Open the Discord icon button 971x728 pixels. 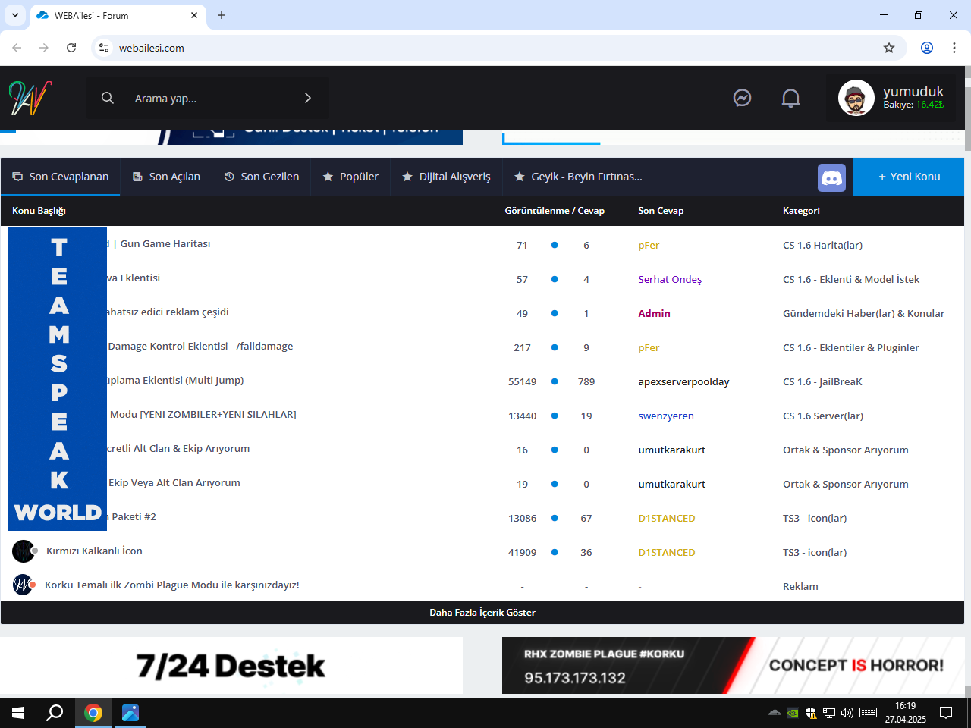pyautogui.click(x=831, y=177)
